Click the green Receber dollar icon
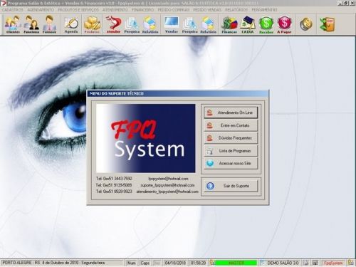The width and height of the screenshot is (356, 267). click(266, 24)
